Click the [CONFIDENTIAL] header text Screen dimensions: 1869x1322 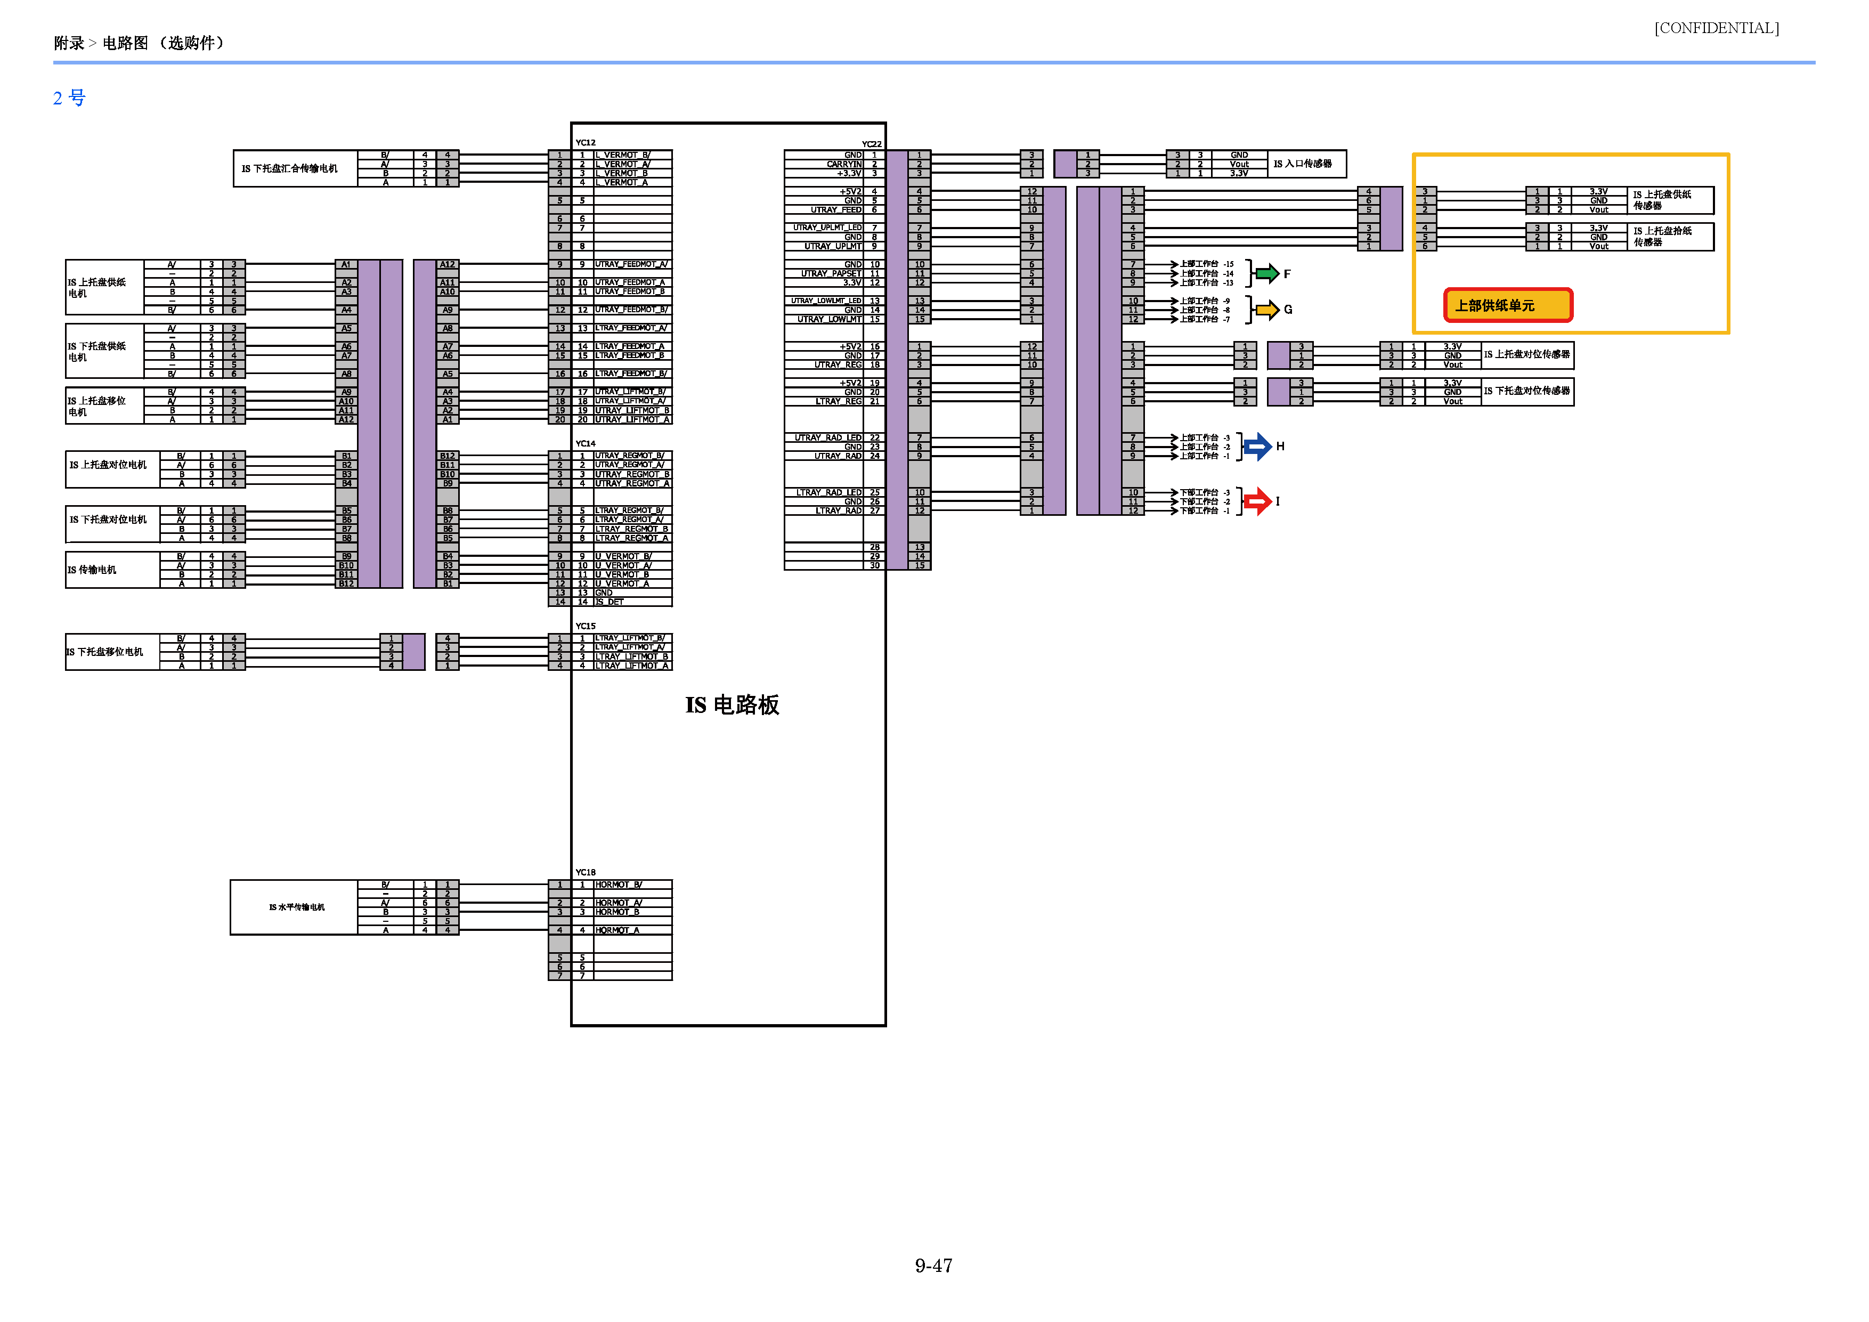click(x=1716, y=28)
